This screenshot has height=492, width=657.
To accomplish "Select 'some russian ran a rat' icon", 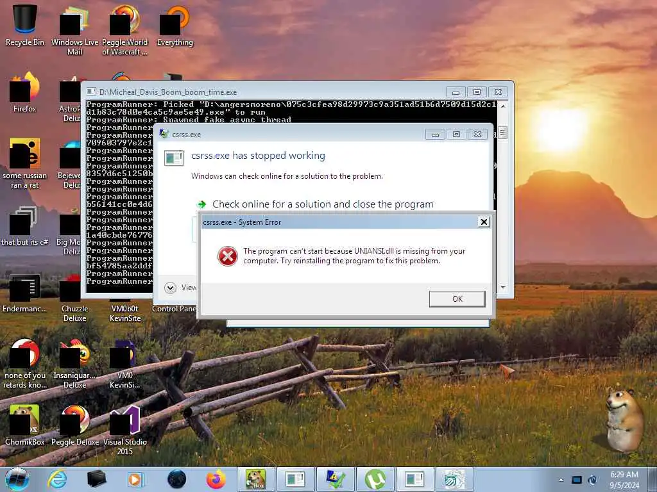I will (25, 163).
